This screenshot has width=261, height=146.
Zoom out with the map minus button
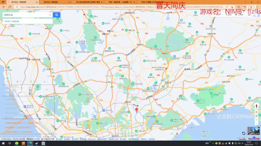click(x=256, y=124)
